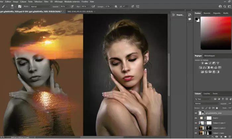Screen dimensions: 232x139
Task: Add a layer mask button
Action: pos(217,137)
